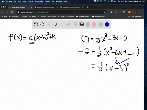Open the Edit menu

(x=19, y=1)
